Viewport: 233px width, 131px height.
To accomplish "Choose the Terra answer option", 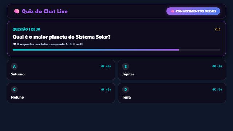I will coord(172,93).
